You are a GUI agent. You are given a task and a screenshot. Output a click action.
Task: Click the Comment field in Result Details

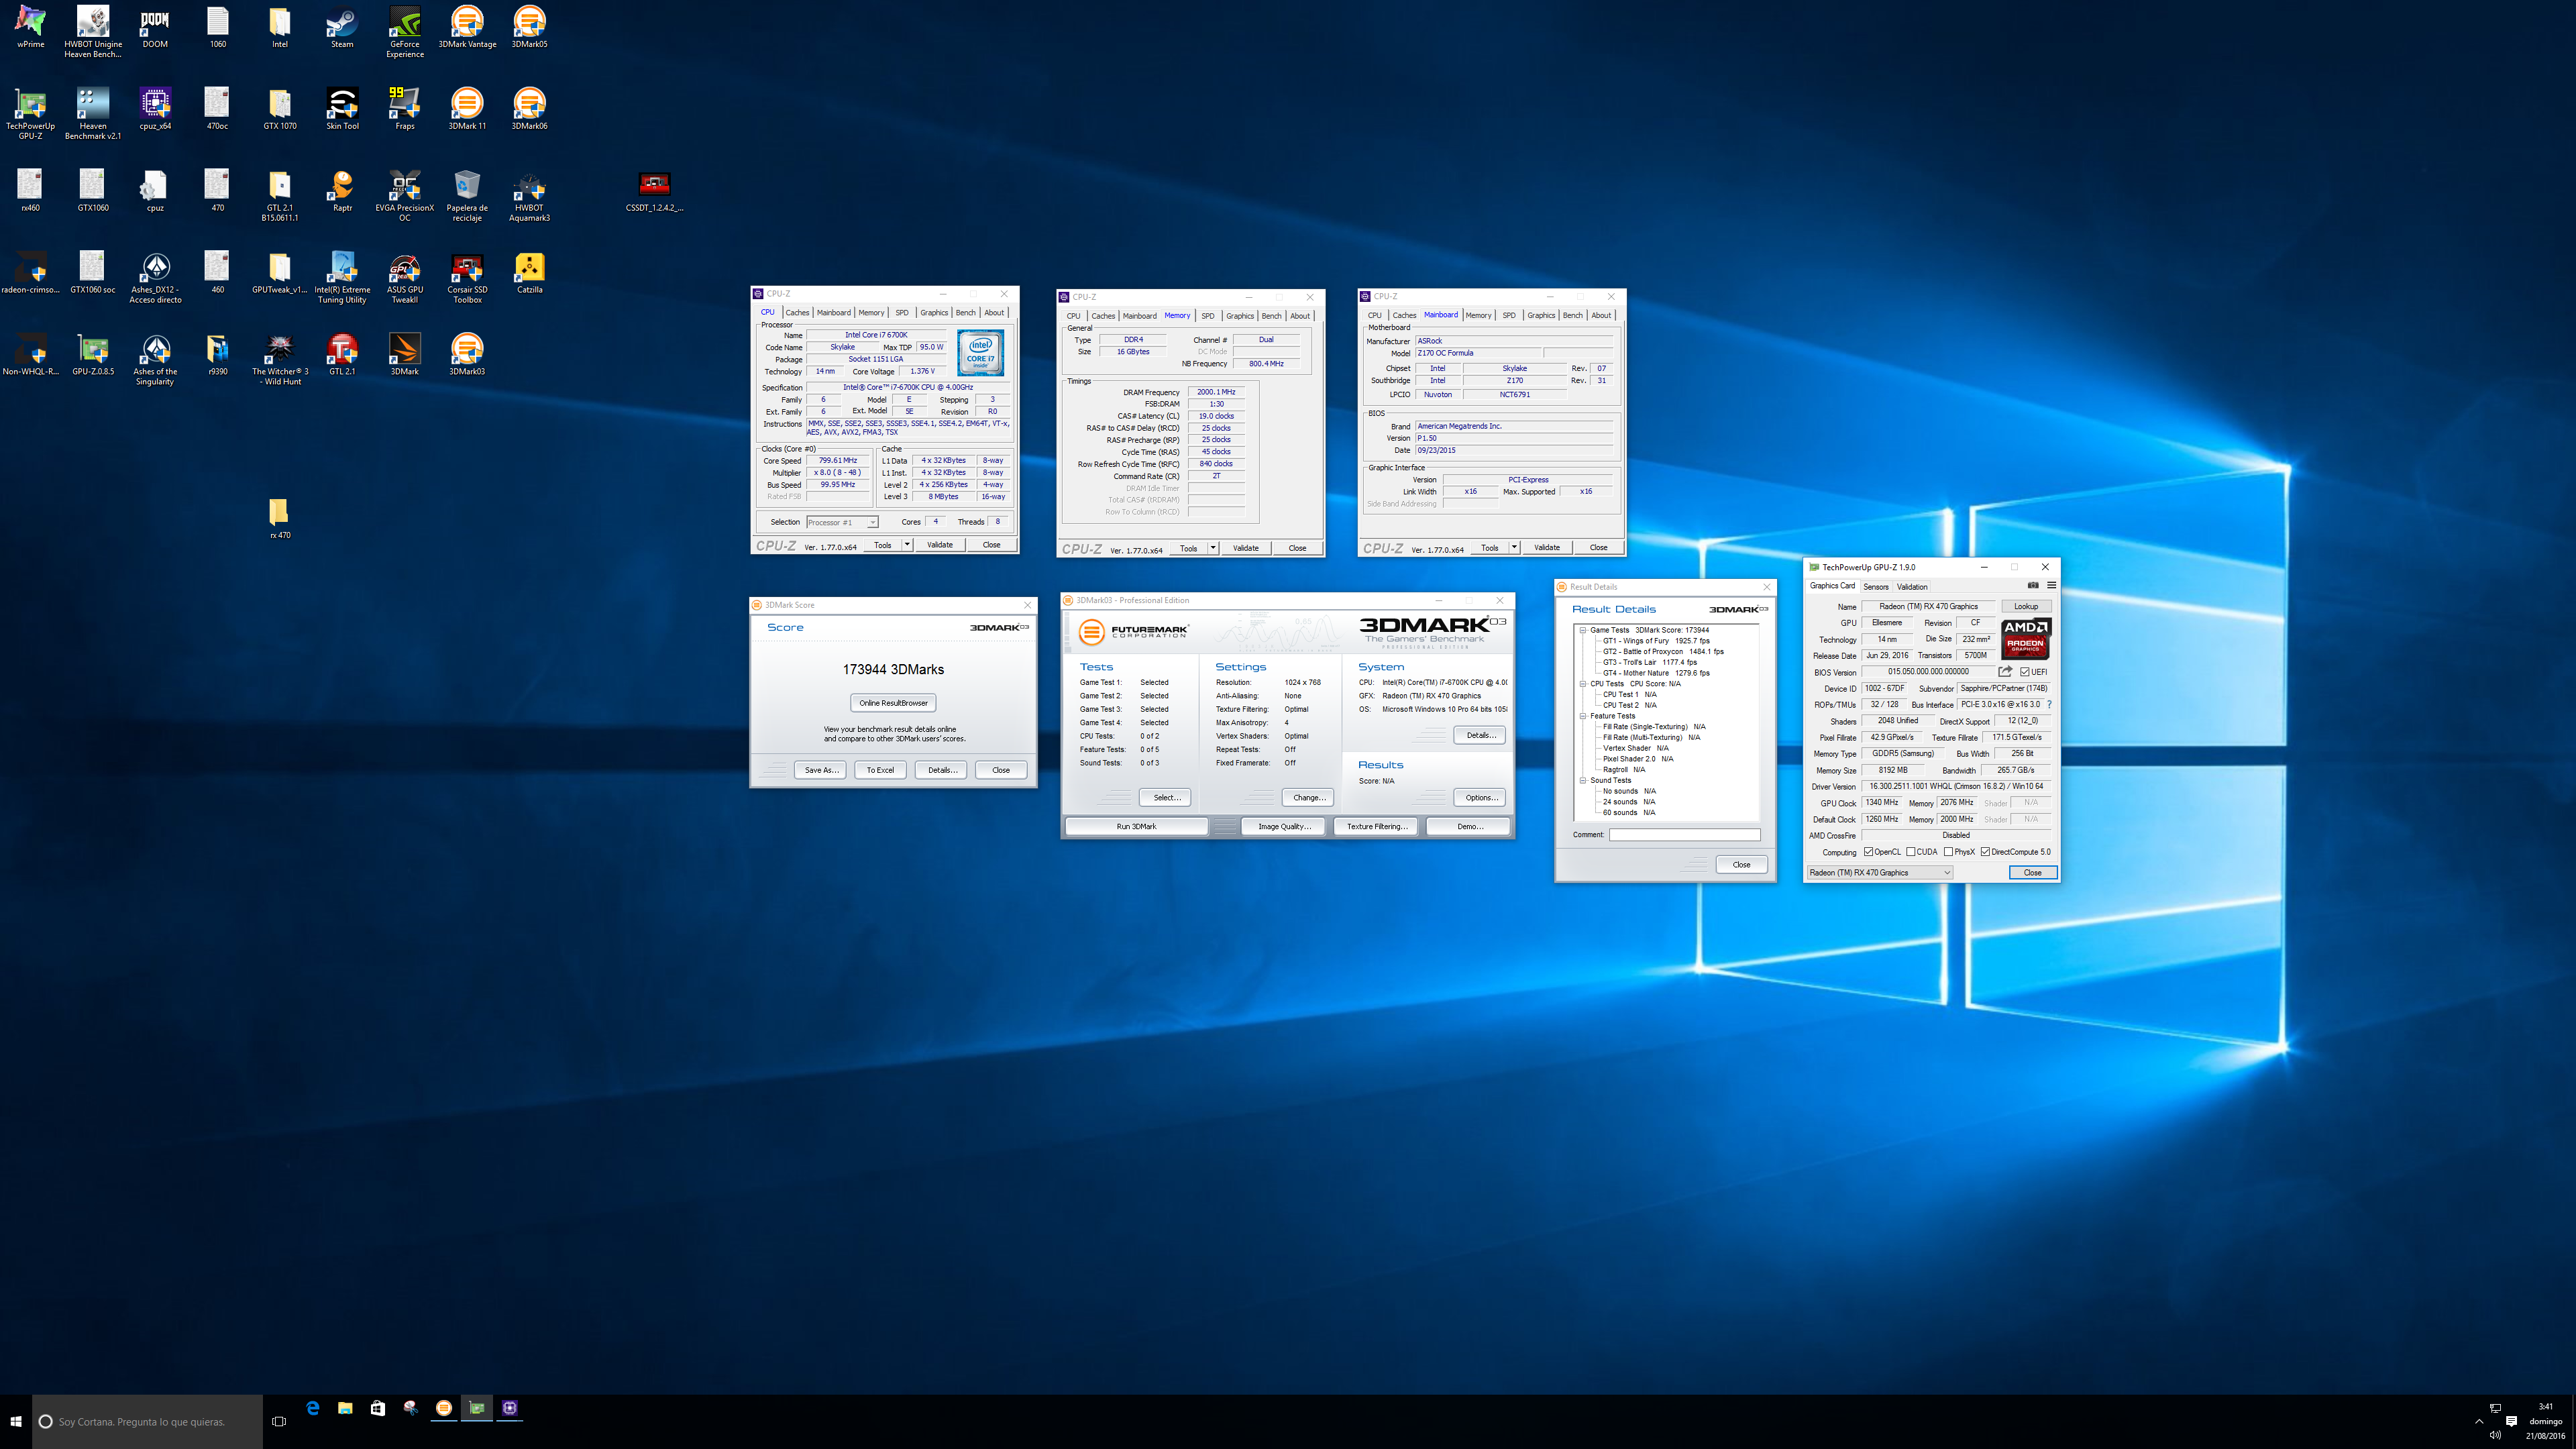pyautogui.click(x=1684, y=834)
